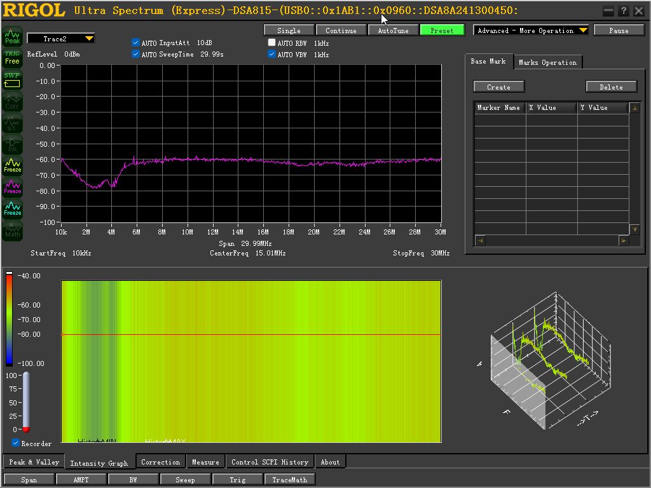The image size is (651, 488).
Task: Toggle AUTO InputAtt checkbox
Action: 135,43
